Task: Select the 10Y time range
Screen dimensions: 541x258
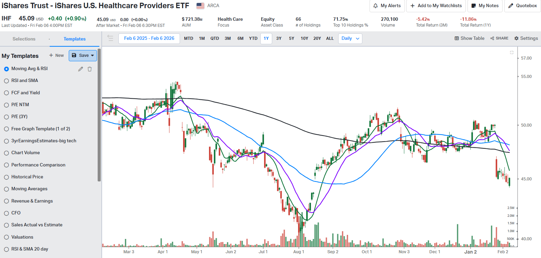Action: point(305,38)
